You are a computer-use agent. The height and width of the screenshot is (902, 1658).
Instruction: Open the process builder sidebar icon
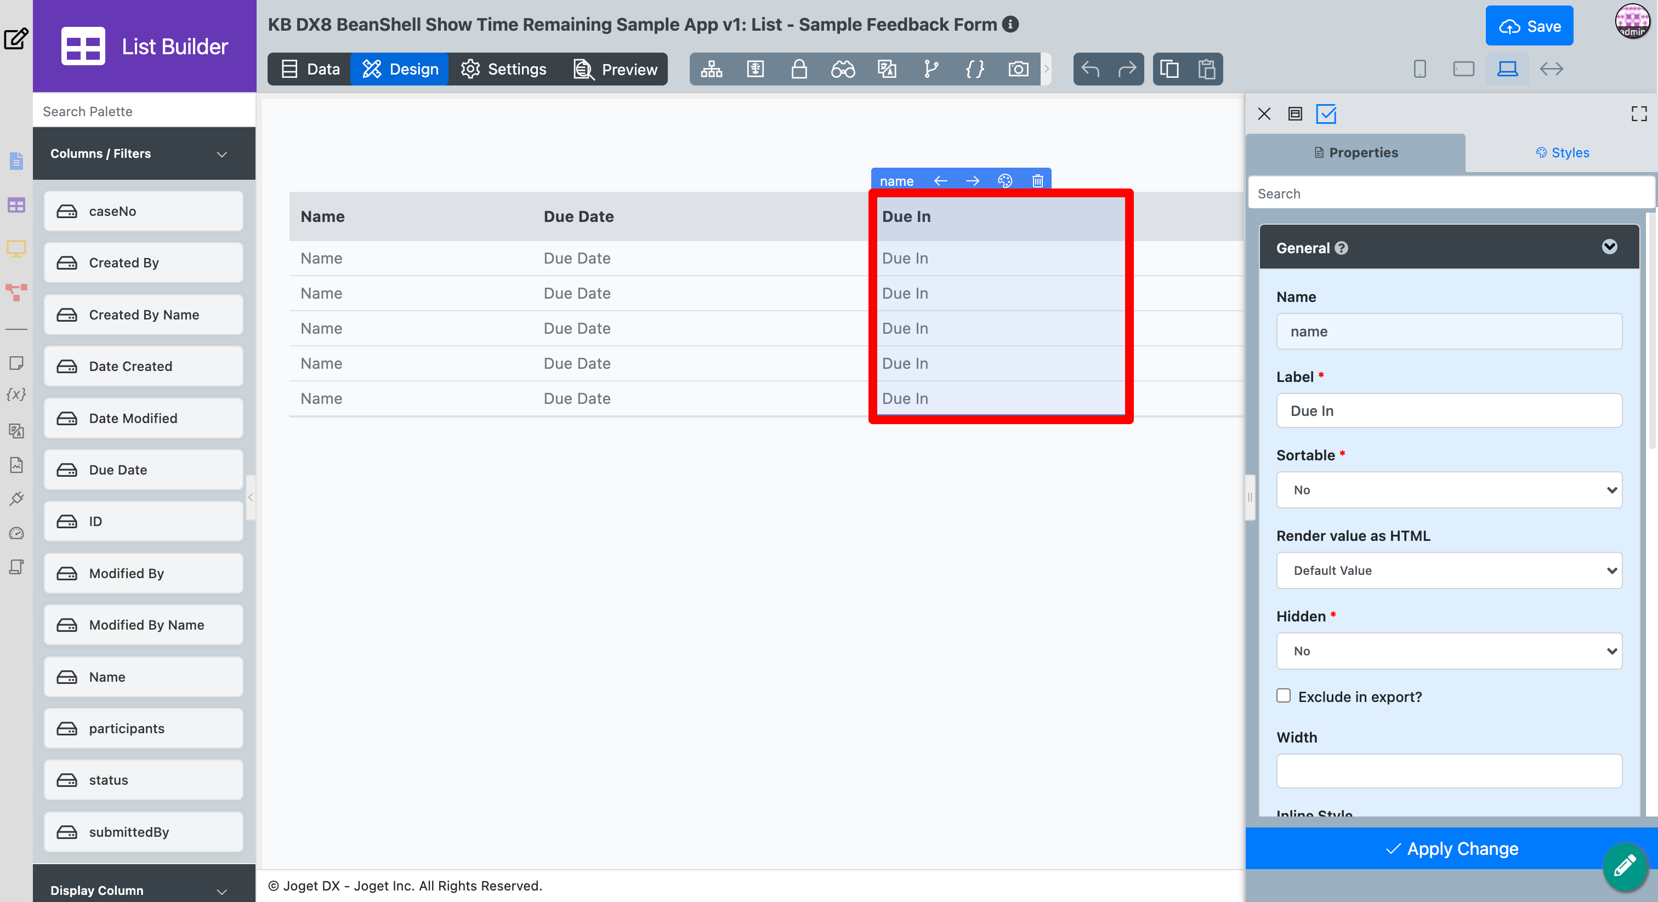[x=16, y=292]
